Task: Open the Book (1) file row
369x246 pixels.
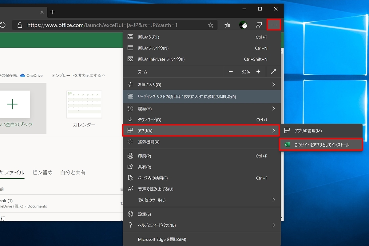Action: point(61,203)
